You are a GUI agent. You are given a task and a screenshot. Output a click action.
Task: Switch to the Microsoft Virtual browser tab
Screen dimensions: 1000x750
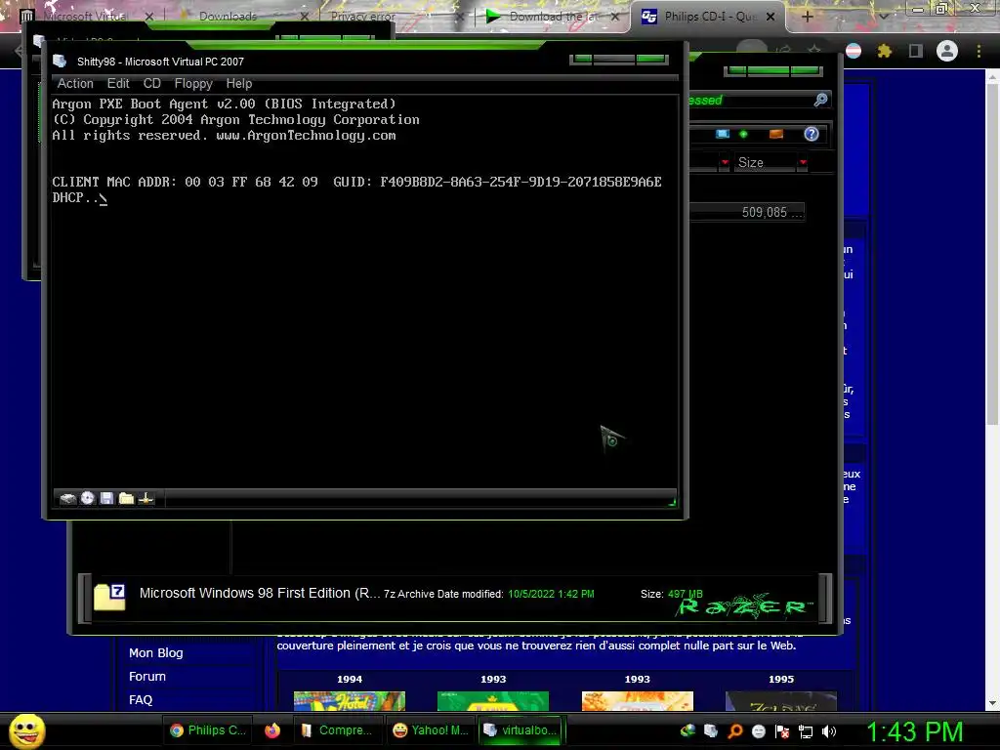tap(85, 16)
